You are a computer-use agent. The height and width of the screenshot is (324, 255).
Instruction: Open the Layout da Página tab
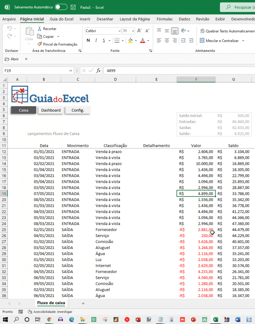[x=135, y=19]
